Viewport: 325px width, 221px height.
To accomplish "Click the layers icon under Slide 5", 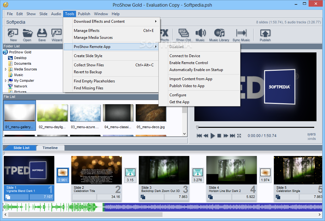I will [278, 197].
